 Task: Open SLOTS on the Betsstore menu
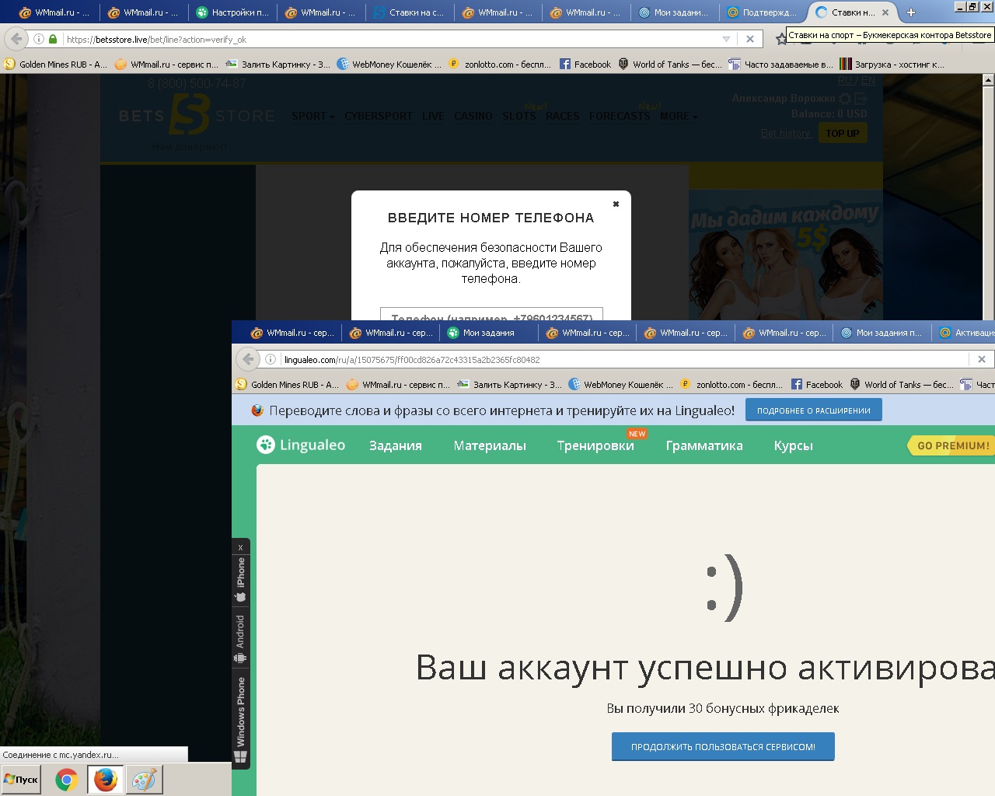518,117
